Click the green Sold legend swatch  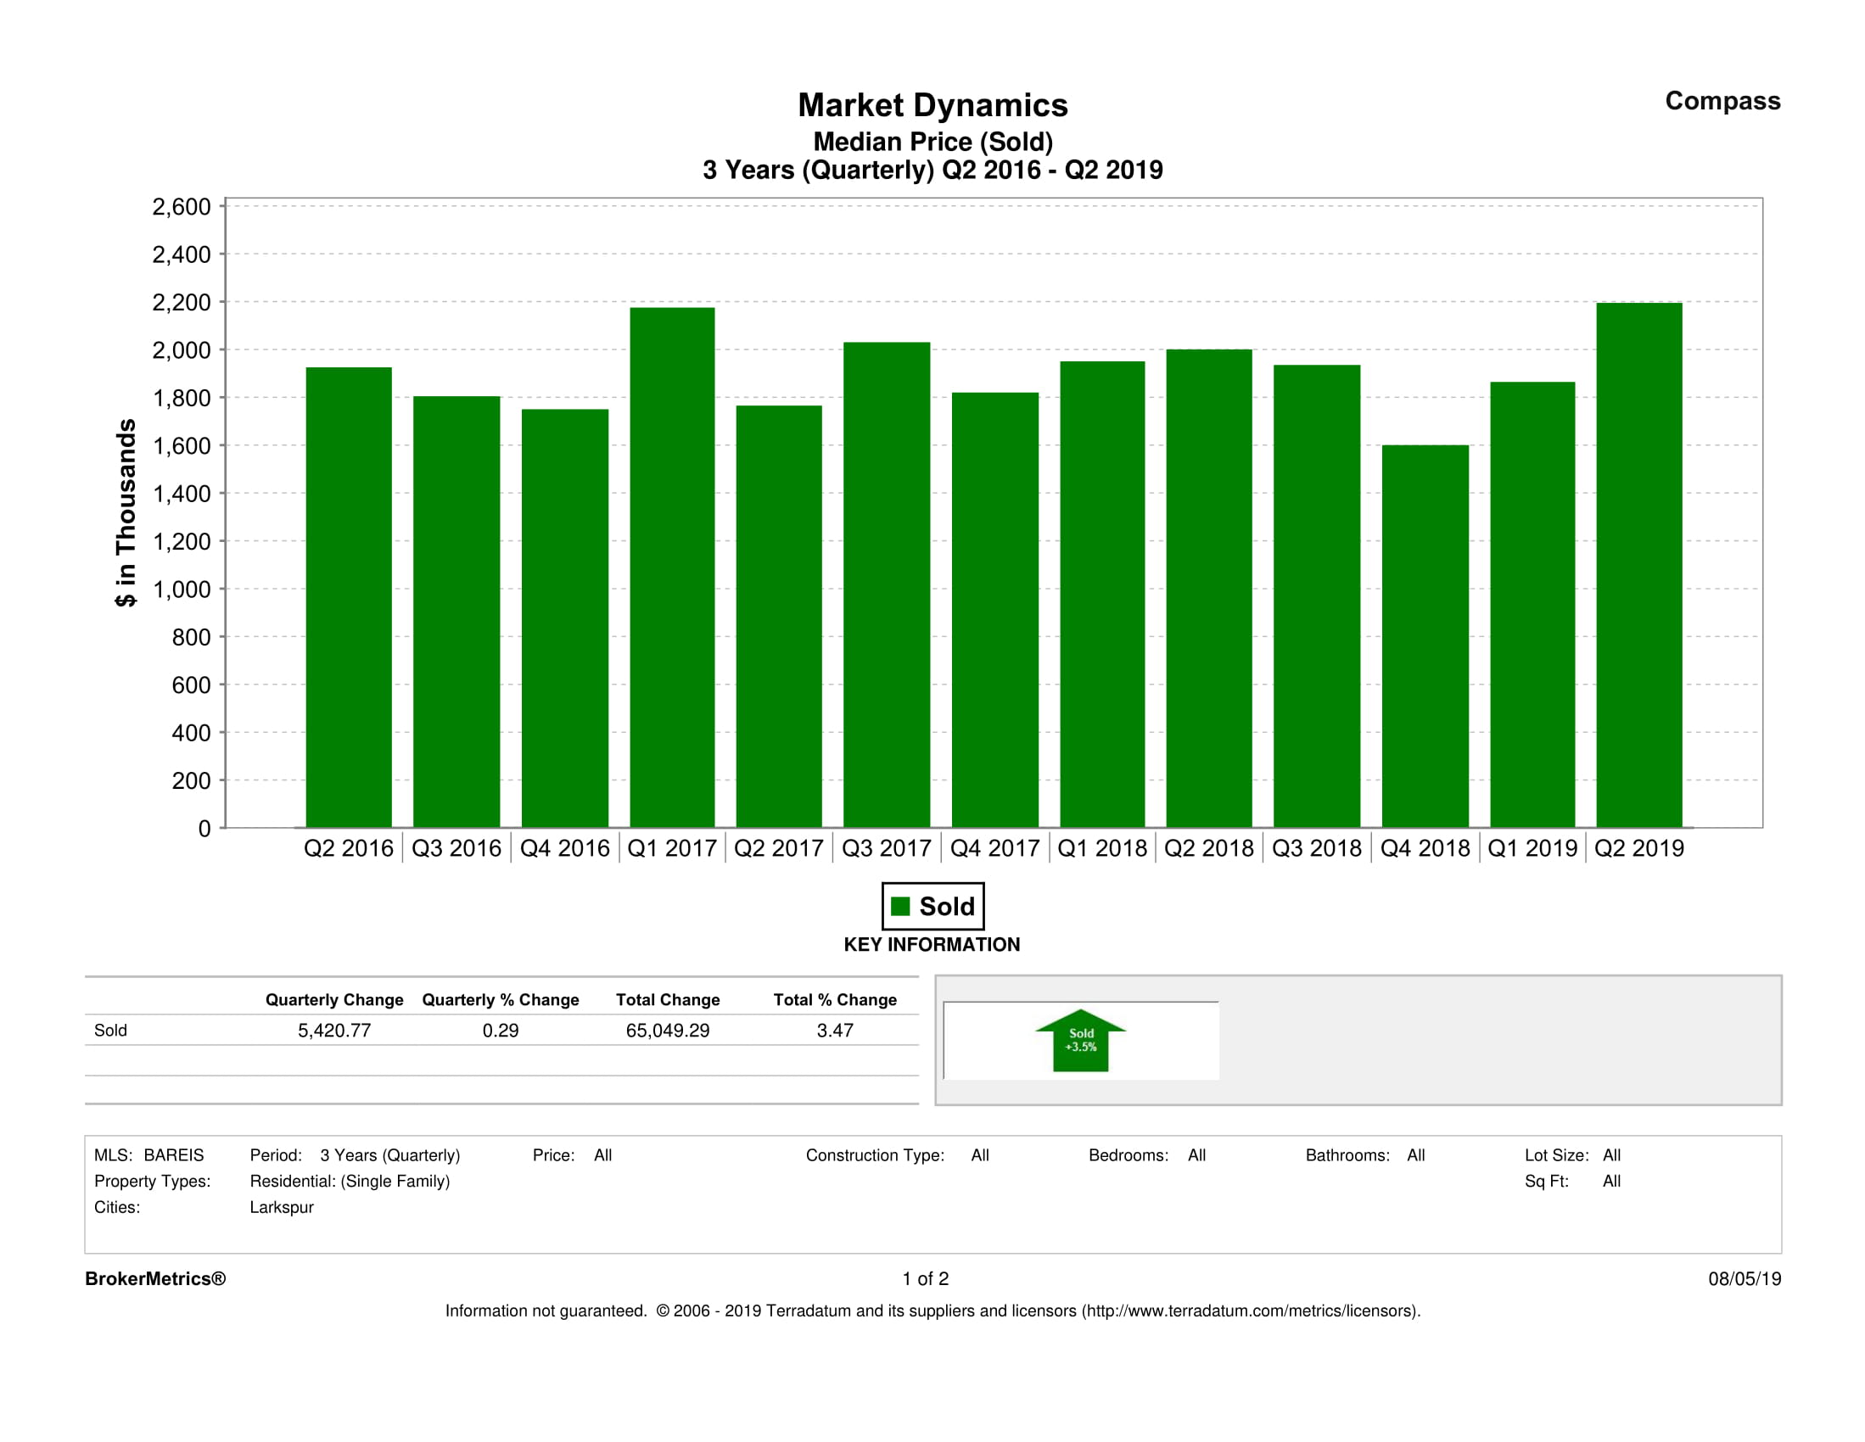coord(900,906)
